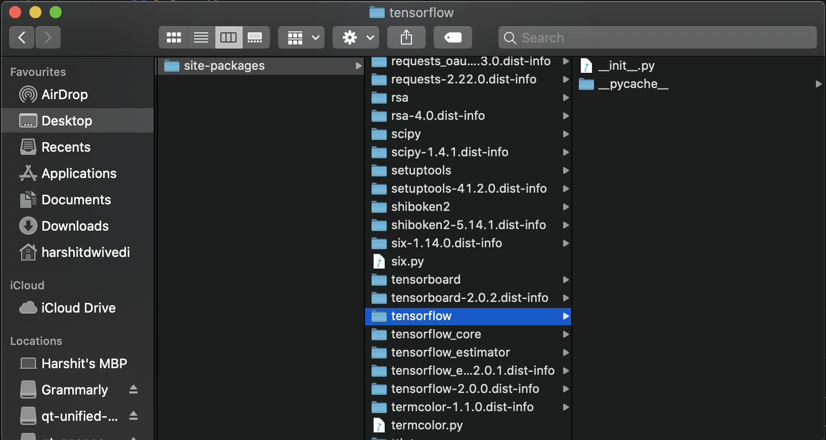Open Documents from the sidebar
The height and width of the screenshot is (440, 826).
77,200
